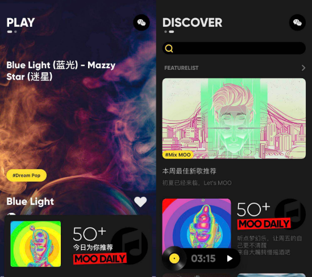Expand FEATURELIST with the chevron arrow

[303, 68]
